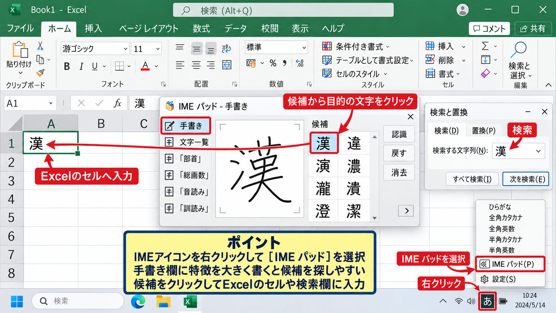Screen dimensions: 556x313
Task: Open 「総画数」 in the IME Pad
Action: pos(187,175)
